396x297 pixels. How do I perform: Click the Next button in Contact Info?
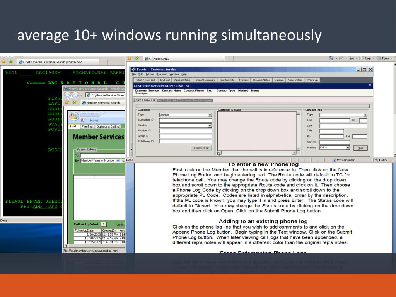[x=360, y=148]
